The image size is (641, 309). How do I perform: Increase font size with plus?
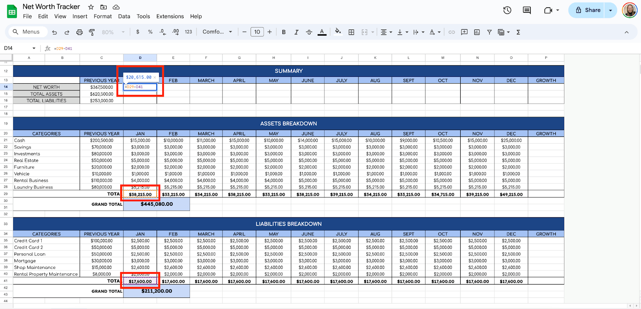tap(269, 32)
